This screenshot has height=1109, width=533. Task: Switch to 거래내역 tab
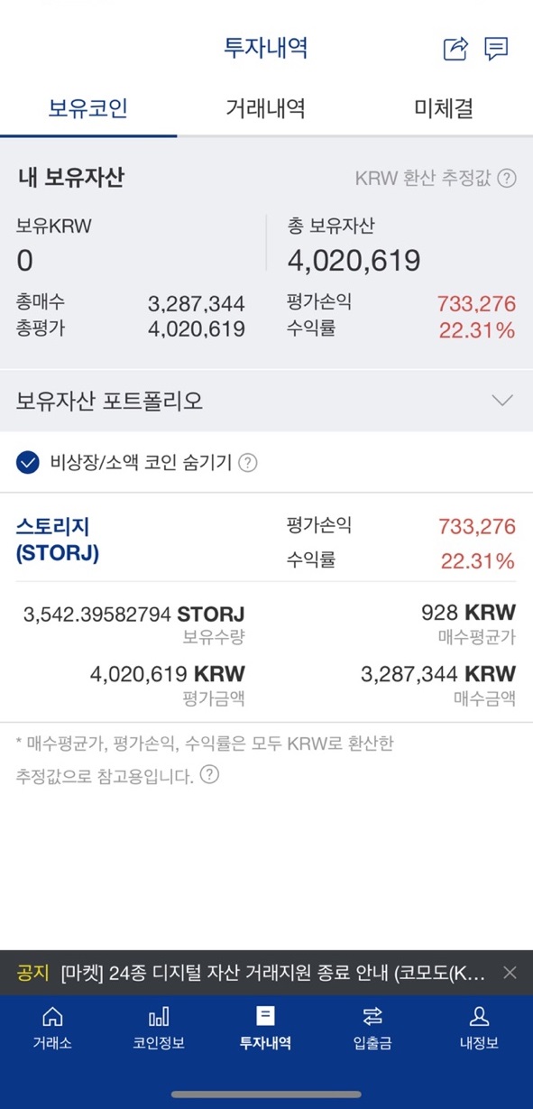click(x=265, y=109)
